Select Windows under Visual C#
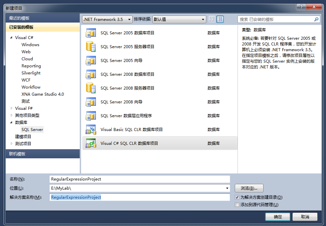Image resolution: width=326 pixels, height=226 pixels. point(30,44)
